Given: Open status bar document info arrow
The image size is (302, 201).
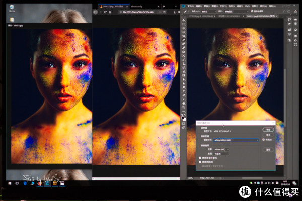Looking at the screenshot, I should point(221,178).
